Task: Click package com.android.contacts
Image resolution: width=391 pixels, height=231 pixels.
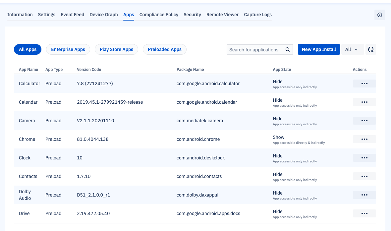Action: [199, 176]
